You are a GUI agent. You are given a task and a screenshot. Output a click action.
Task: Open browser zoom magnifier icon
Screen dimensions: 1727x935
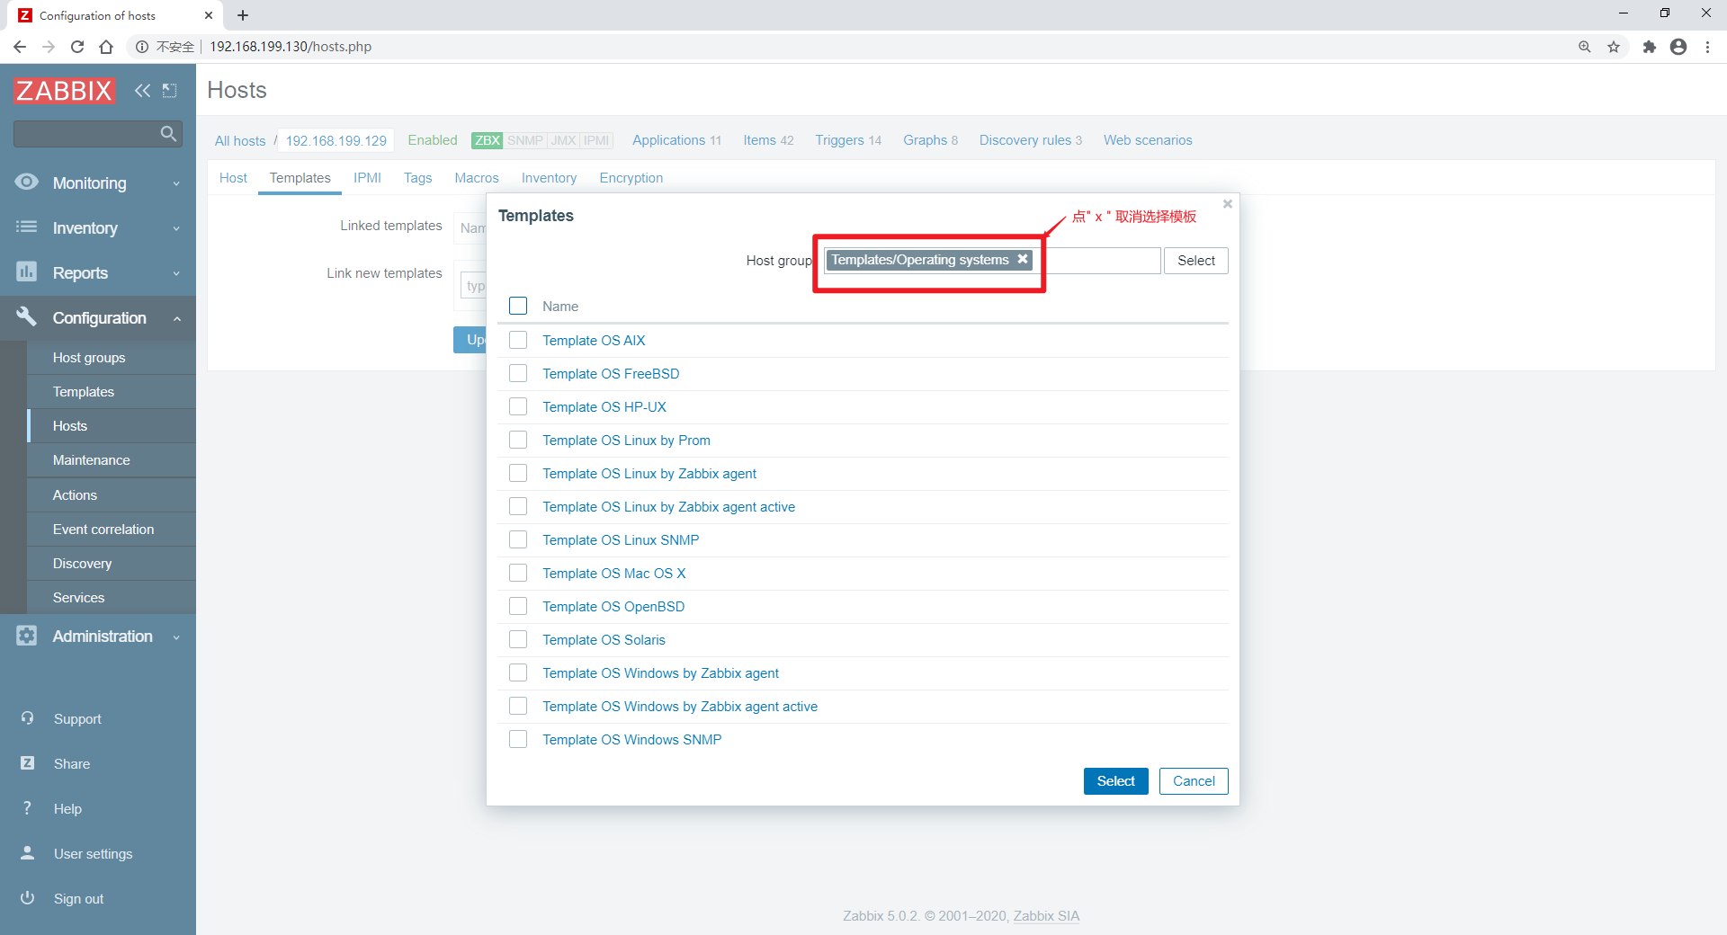pos(1585,47)
